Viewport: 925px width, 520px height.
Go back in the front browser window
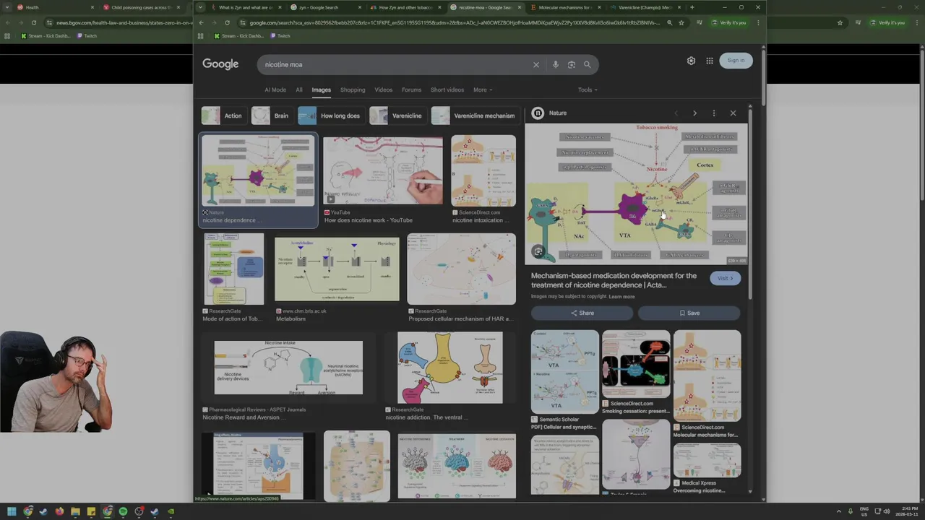click(x=202, y=22)
